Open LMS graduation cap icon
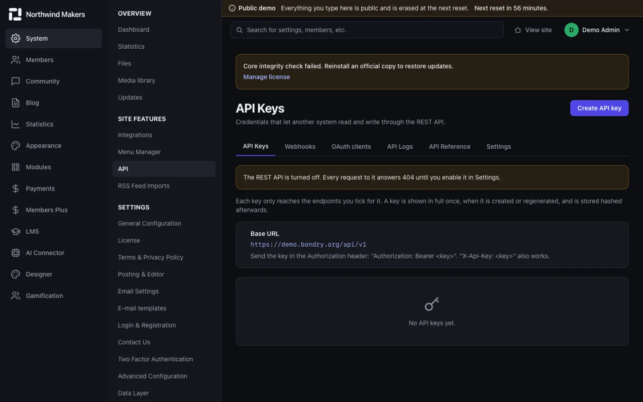This screenshot has width=643, height=402. pos(16,231)
